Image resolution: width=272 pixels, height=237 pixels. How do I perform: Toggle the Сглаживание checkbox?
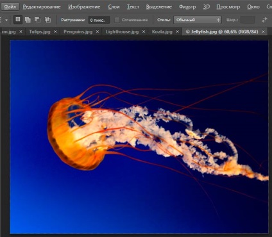pyautogui.click(x=117, y=20)
